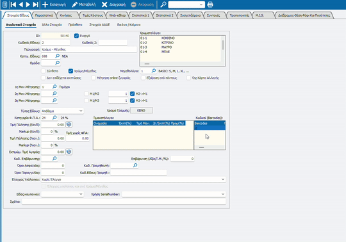Viewport: 346px width, 242px height.
Task: Open the Στοιχεία ΑΑΔΕ sub-tab
Action: (99, 25)
